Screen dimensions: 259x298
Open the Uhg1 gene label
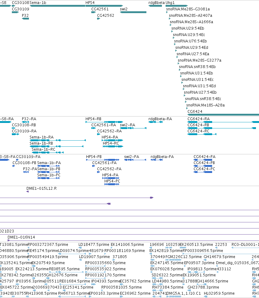pyautogui.click(x=170, y=3)
